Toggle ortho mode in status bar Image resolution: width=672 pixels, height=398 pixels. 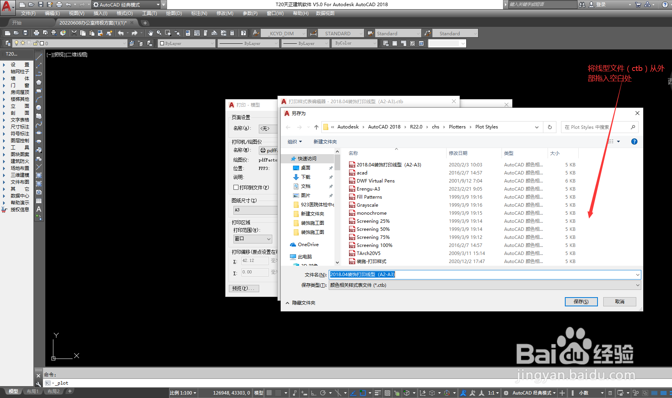[x=313, y=393]
